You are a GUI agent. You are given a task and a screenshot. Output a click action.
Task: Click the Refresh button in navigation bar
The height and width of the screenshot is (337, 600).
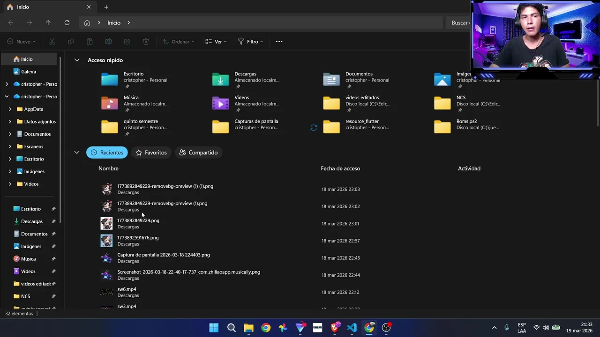[67, 22]
